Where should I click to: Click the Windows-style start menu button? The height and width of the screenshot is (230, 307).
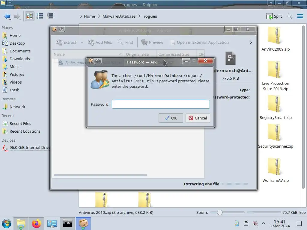click(7, 223)
